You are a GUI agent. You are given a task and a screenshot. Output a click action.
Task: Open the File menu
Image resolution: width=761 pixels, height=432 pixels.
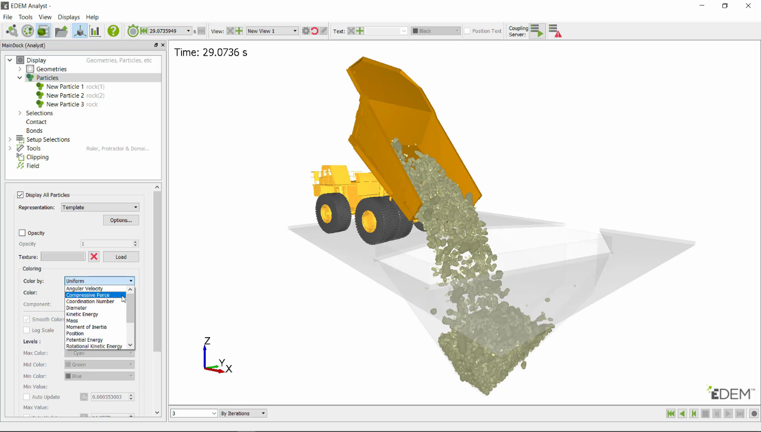(x=8, y=17)
